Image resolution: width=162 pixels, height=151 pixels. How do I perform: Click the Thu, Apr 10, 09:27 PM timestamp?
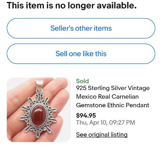(x=105, y=123)
